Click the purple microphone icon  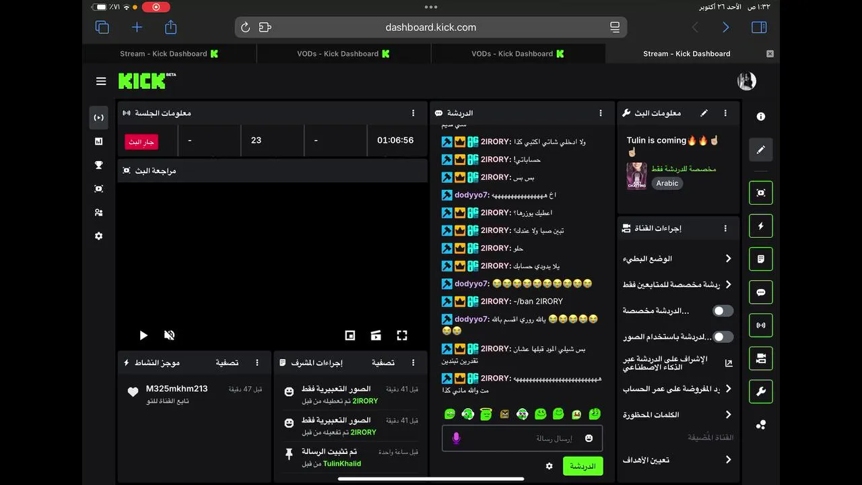coord(456,439)
